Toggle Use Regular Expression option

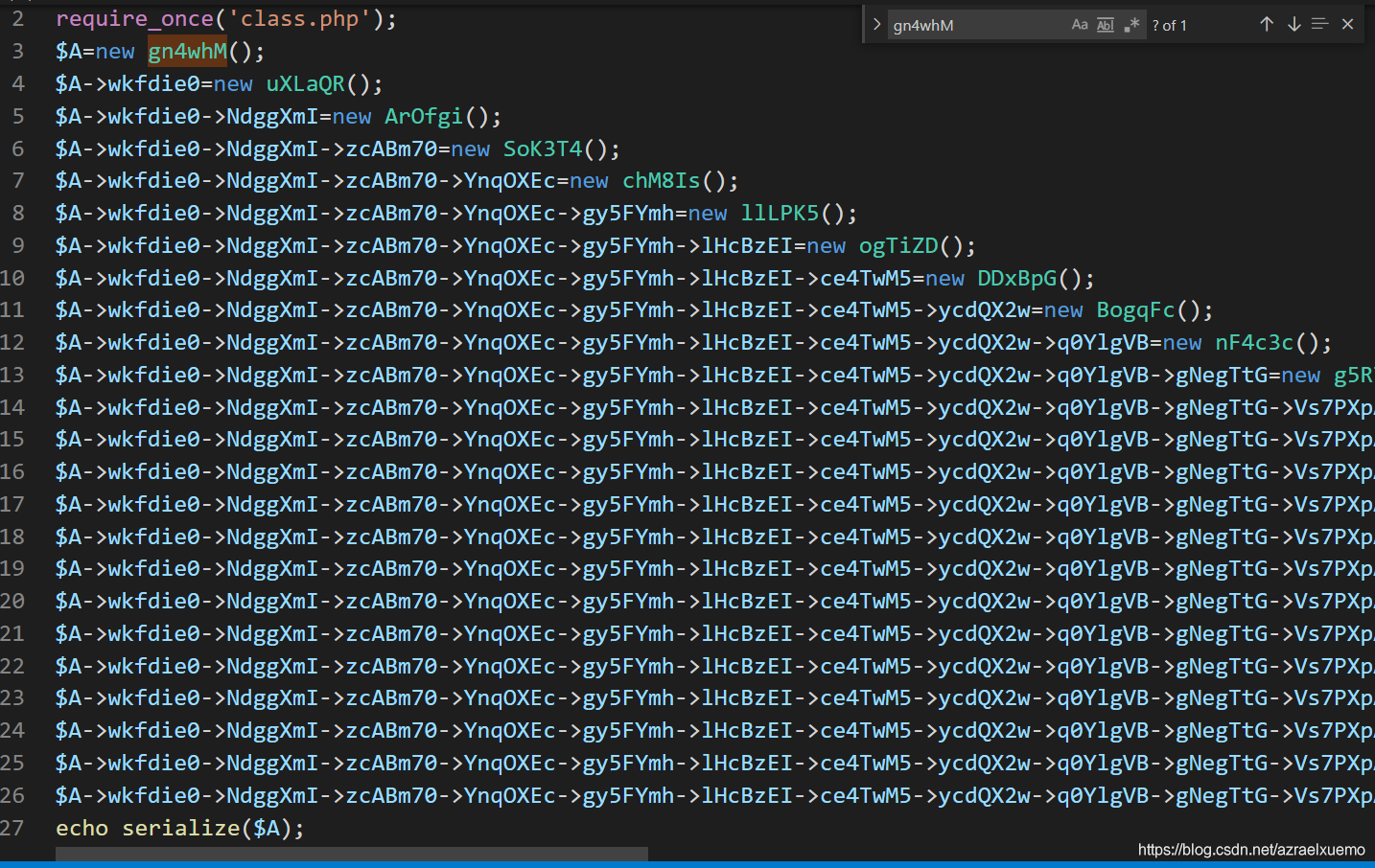[x=1131, y=25]
